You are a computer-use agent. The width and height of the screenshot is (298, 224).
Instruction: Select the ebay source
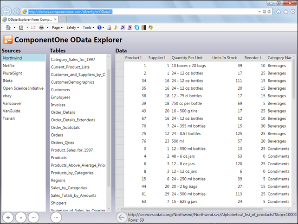coord(24,96)
